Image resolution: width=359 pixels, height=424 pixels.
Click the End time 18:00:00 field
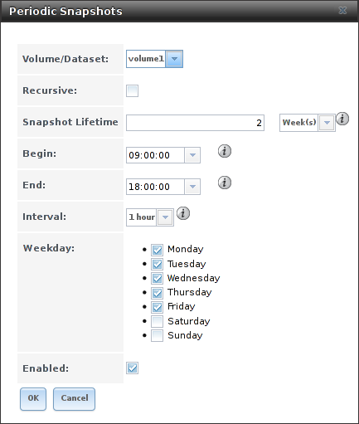tap(155, 187)
